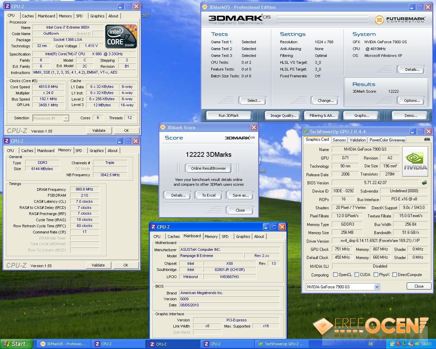Close the 3DMark Score dialog via Close button

pyautogui.click(x=240, y=210)
